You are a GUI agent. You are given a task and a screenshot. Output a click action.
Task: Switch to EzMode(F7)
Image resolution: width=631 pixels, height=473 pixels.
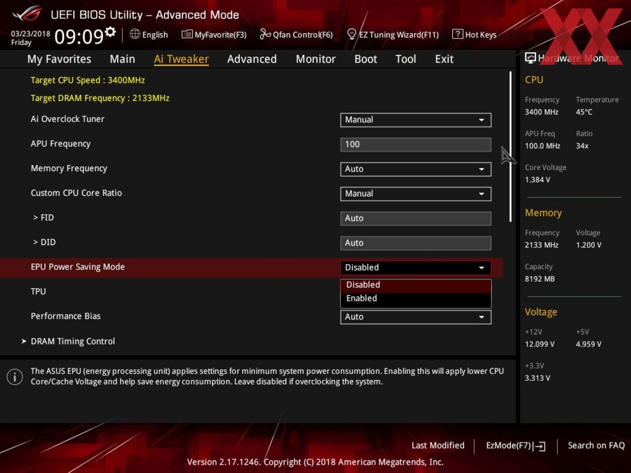coord(515,446)
